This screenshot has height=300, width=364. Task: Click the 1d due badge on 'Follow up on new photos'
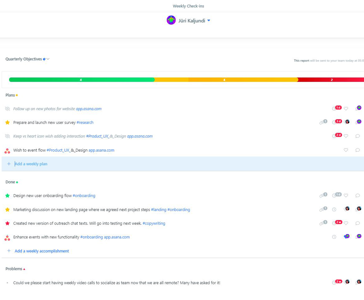click(339, 108)
